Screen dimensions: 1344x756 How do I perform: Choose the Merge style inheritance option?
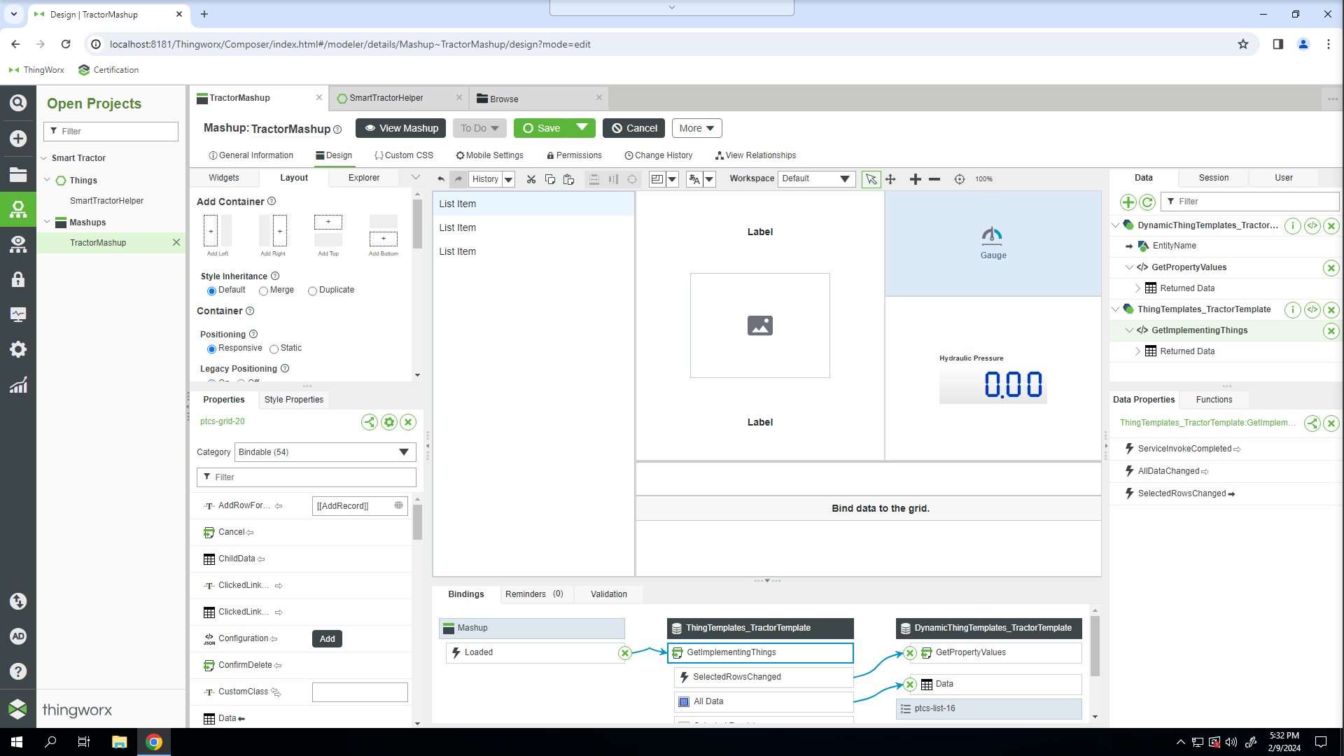tap(264, 290)
